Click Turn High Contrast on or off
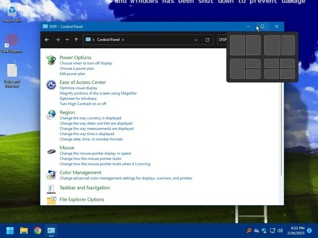Image resolution: width=318 pixels, height=238 pixels. tap(83, 104)
